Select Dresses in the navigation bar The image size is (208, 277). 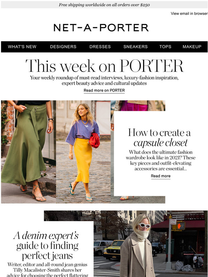coord(100,47)
